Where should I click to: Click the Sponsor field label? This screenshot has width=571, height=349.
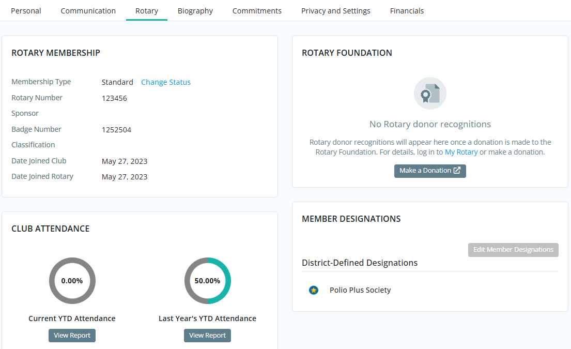tap(25, 113)
